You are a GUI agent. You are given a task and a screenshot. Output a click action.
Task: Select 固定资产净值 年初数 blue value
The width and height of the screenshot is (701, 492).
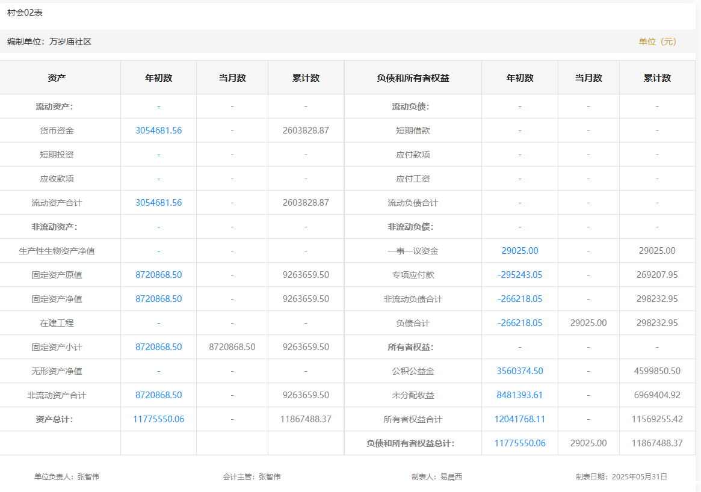158,299
